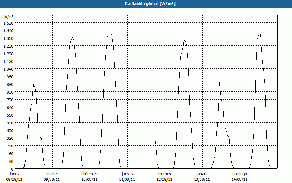292x183 pixels.
Task: Select the 1.200 axis value
Action: click(x=8, y=53)
